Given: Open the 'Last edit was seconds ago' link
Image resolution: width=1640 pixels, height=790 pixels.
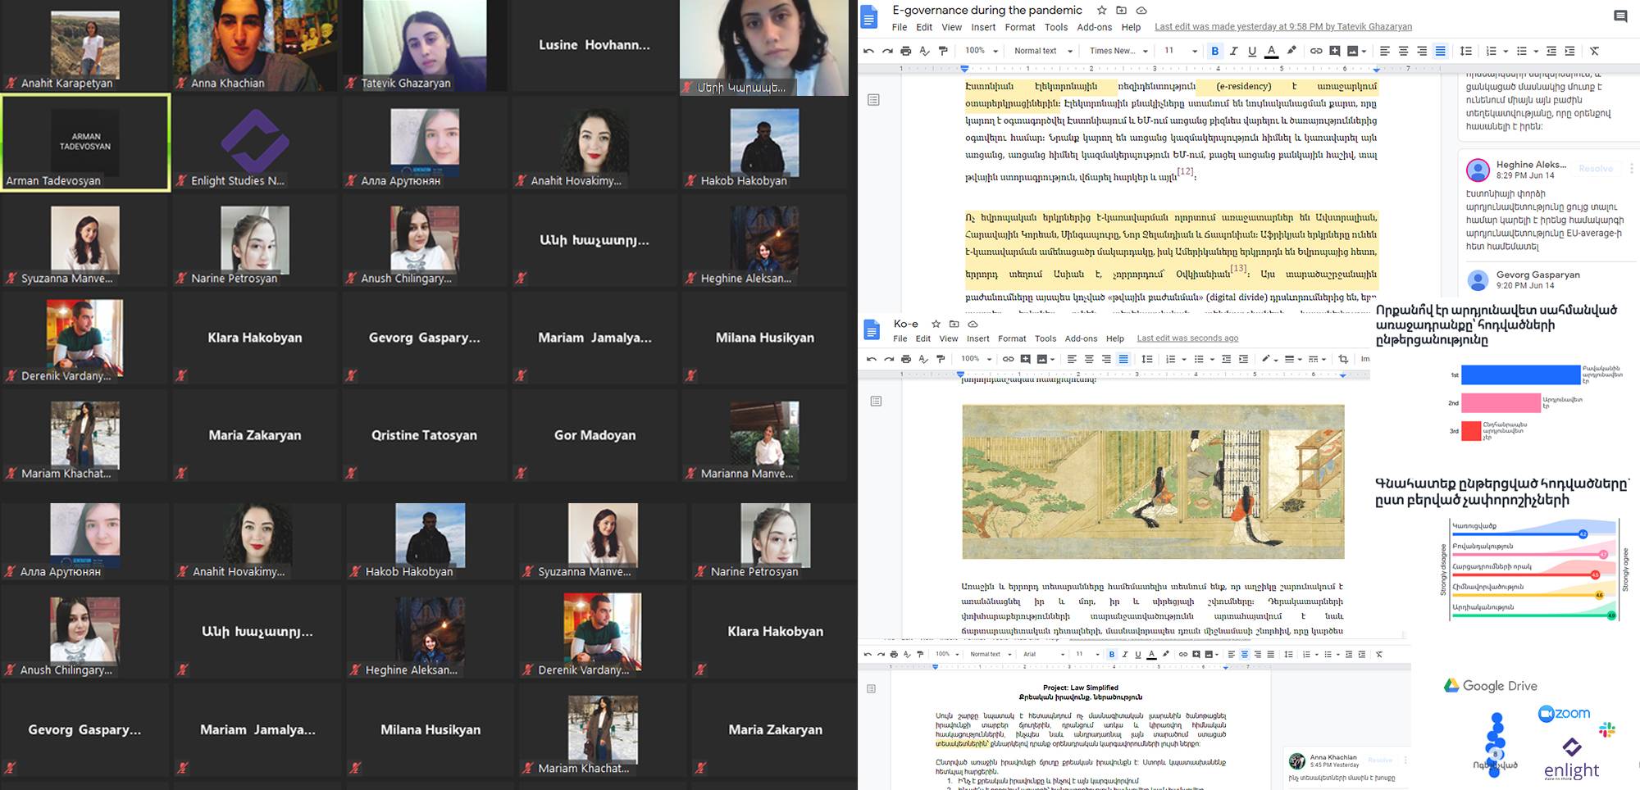Looking at the screenshot, I should click(x=1187, y=338).
